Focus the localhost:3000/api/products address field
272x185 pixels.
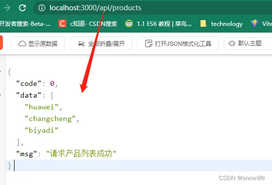[x=153, y=8]
